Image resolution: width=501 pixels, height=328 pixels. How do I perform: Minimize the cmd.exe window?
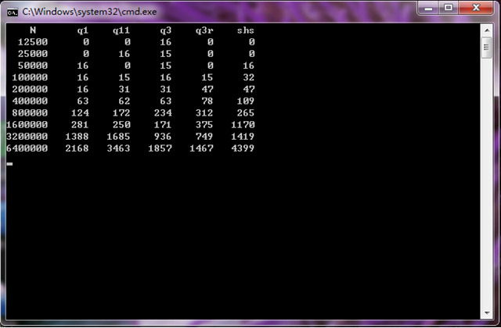428,8
